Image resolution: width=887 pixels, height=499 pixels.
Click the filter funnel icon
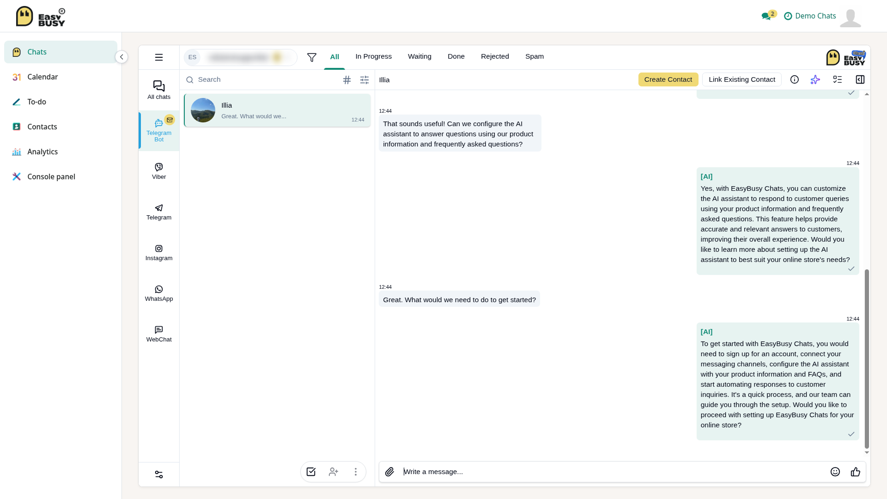(x=312, y=57)
